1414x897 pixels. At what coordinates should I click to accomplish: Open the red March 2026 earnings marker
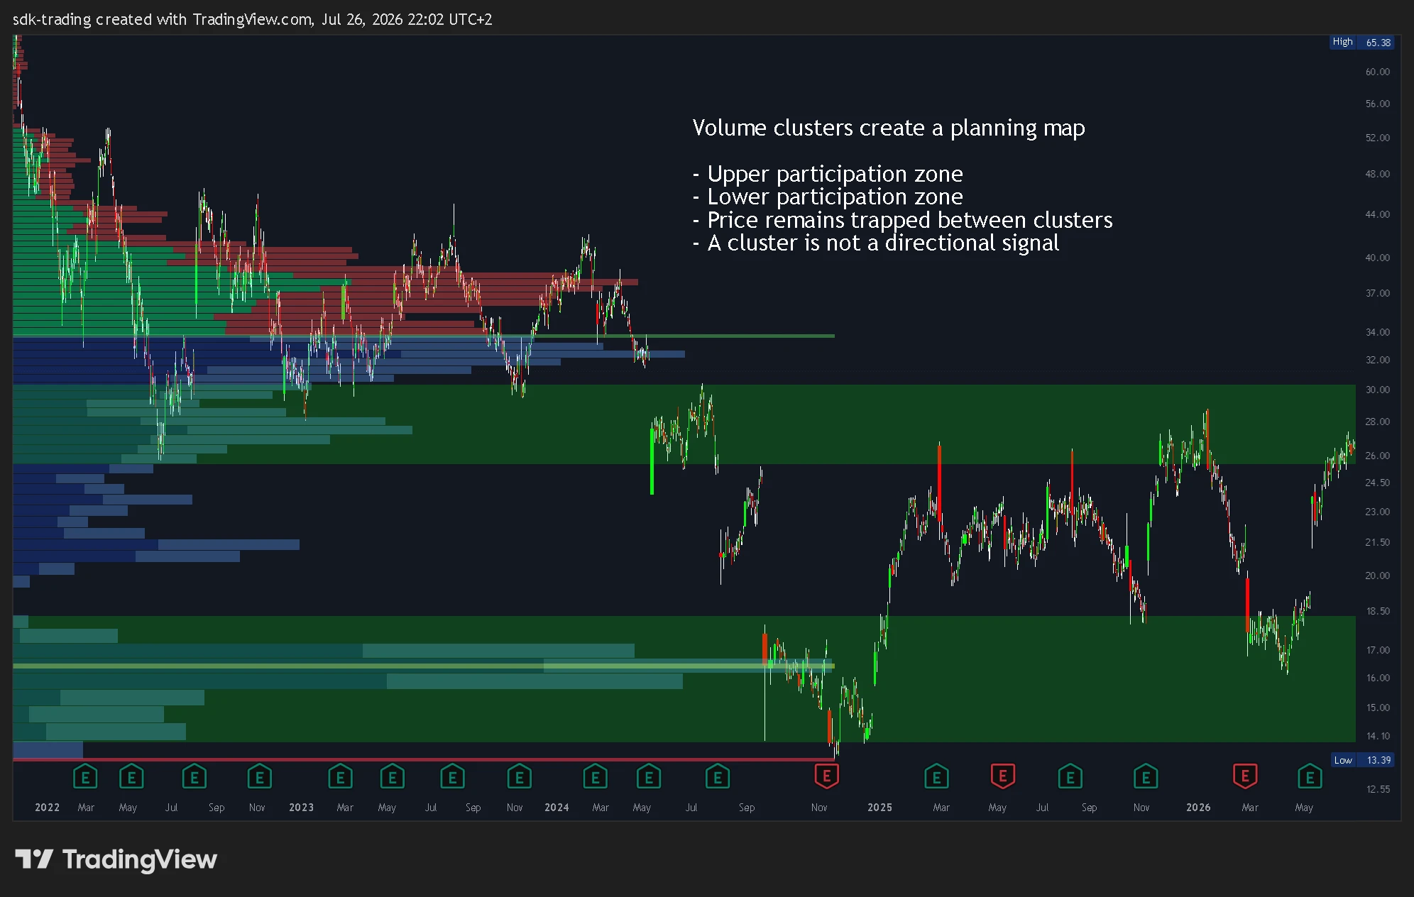(1245, 776)
